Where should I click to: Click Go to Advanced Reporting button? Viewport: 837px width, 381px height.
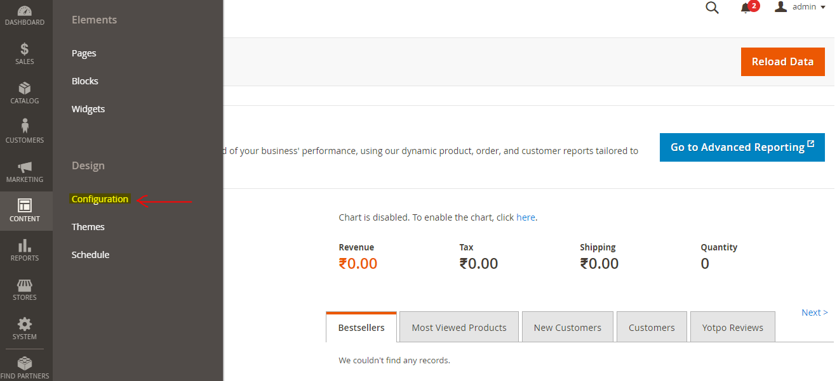[x=742, y=147]
